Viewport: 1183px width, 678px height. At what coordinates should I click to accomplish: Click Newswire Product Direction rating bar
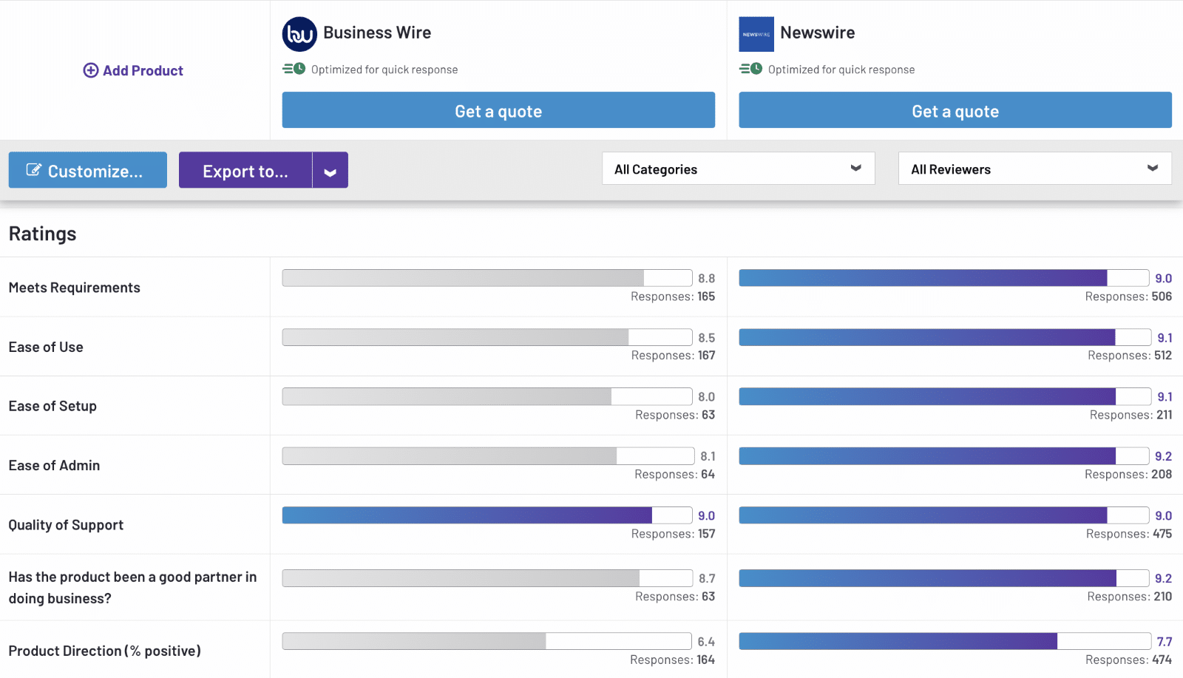(946, 641)
